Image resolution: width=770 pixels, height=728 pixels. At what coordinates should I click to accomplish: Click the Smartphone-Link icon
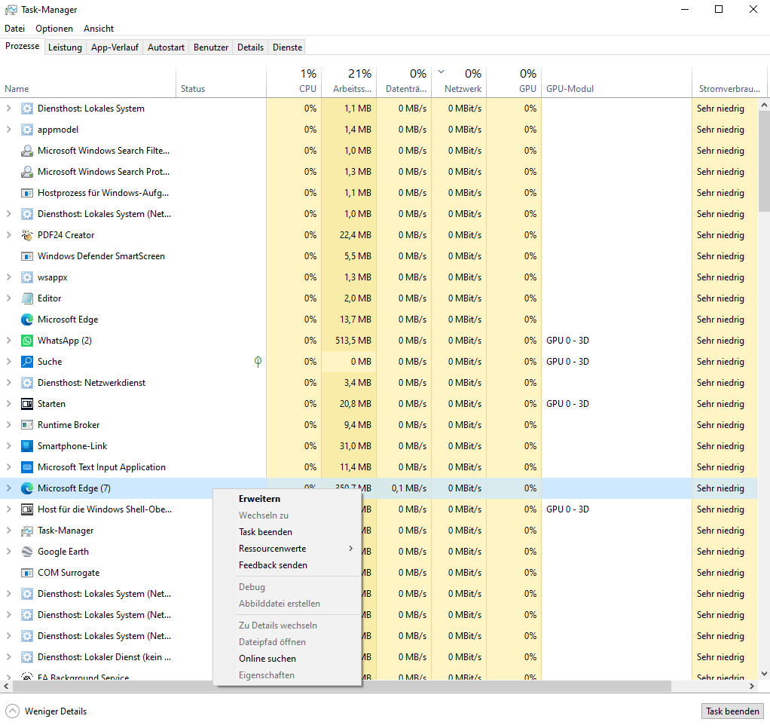(x=27, y=446)
